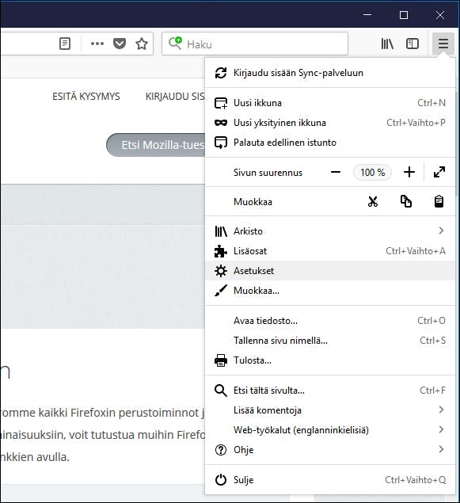
Task: Expand the Ohje submenu
Action: 330,450
